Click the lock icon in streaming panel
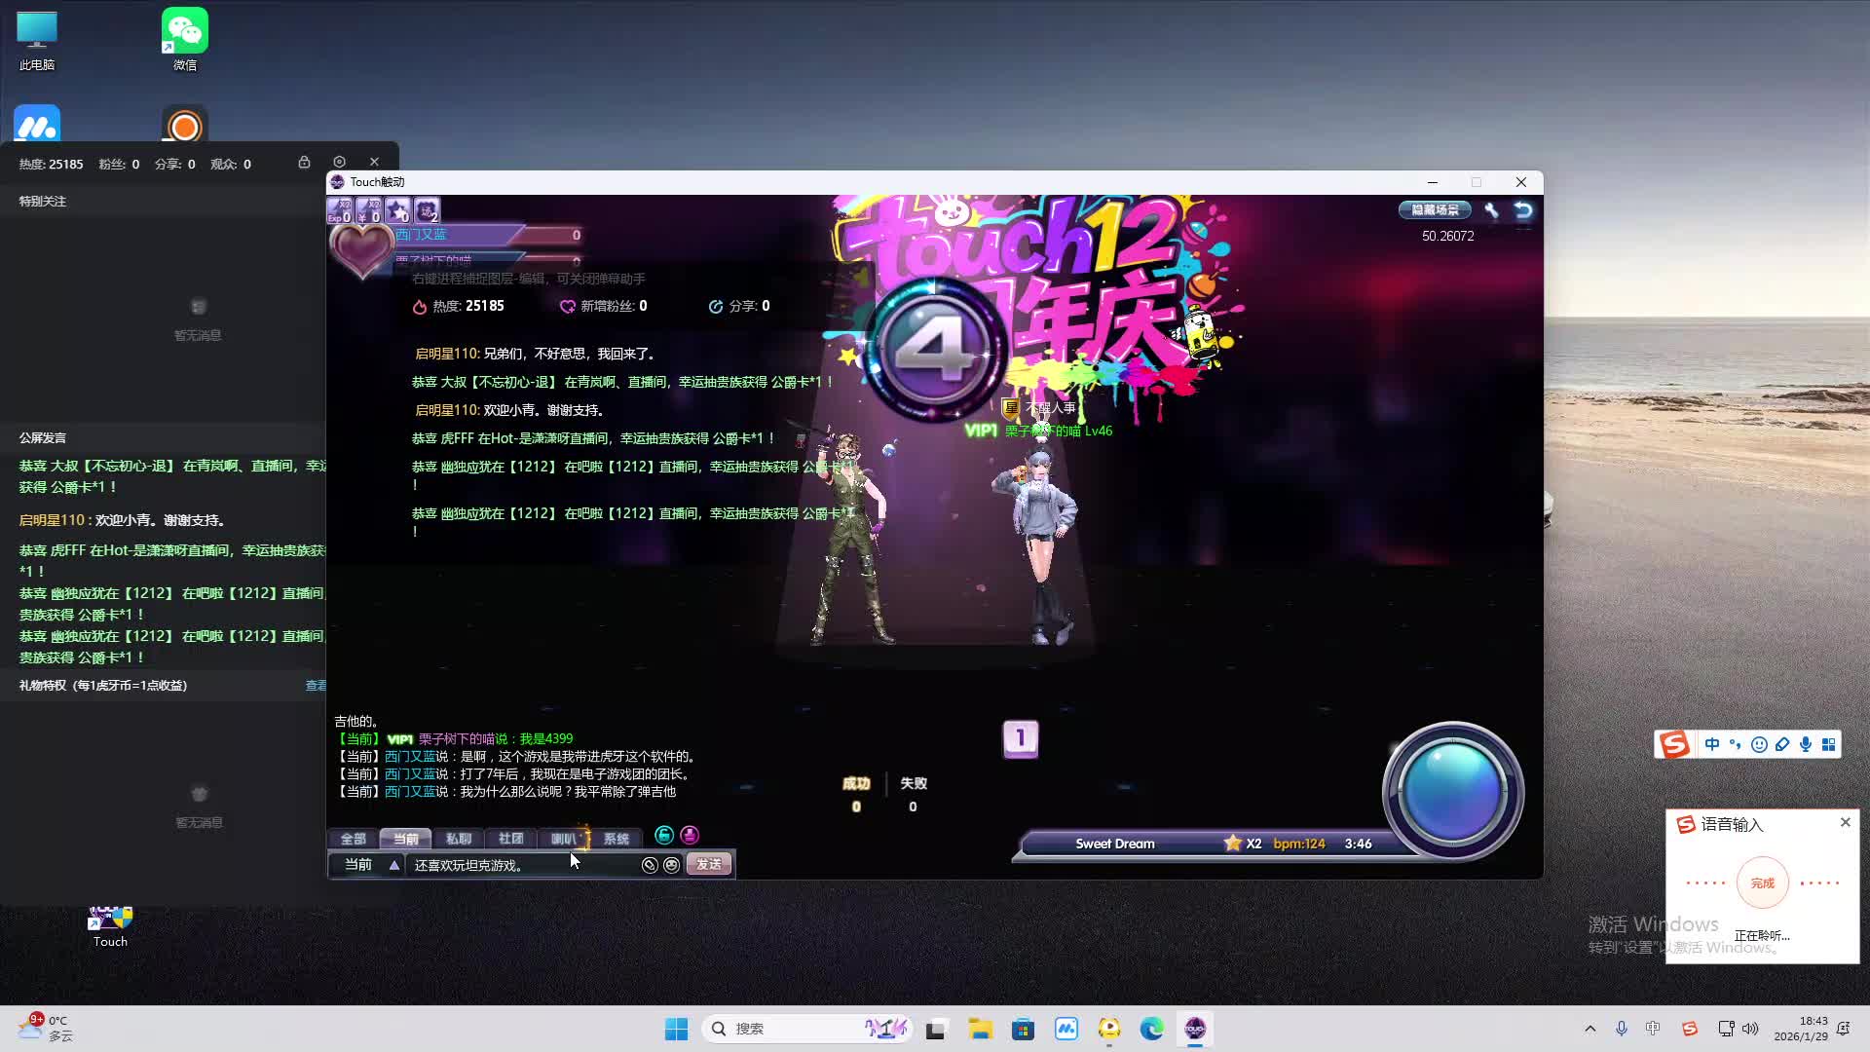Screen dimensions: 1870x1052 tap(304, 163)
